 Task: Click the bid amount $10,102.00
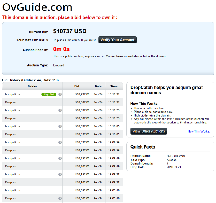tap(82, 182)
